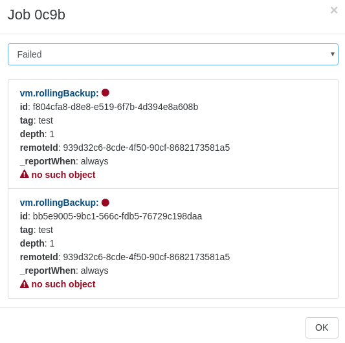345x343 pixels.
Task: Click the first entry's depth: 1 line
Action: pyautogui.click(x=37, y=134)
